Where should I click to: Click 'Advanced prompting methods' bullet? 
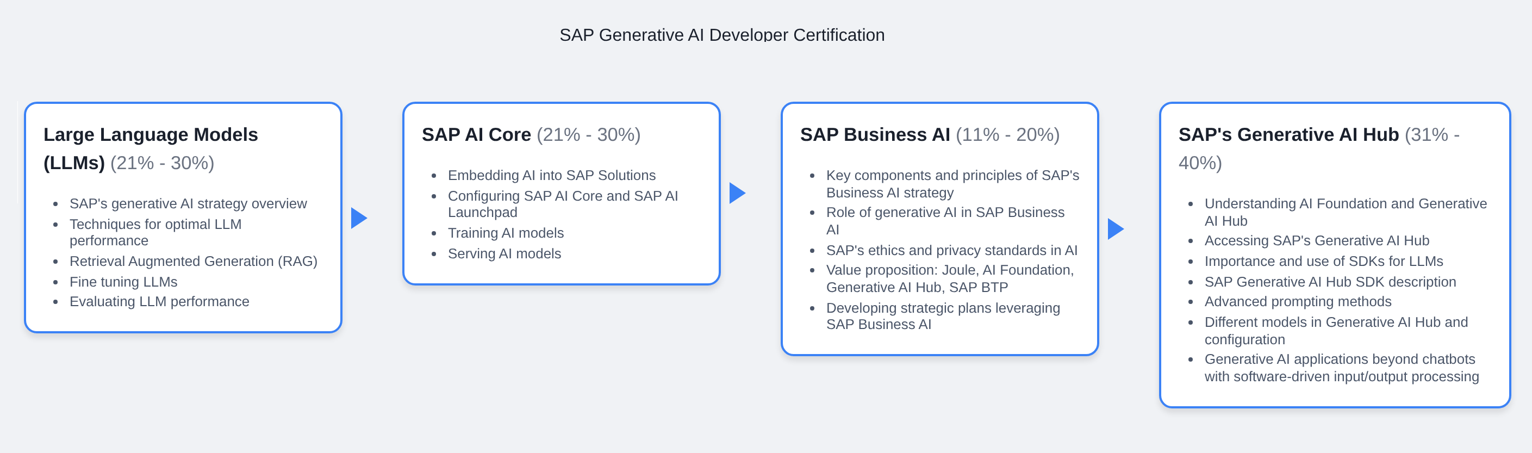[1298, 301]
